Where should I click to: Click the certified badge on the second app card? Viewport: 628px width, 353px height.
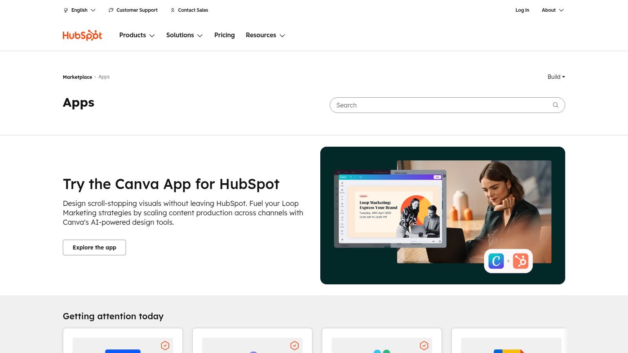coord(294,346)
